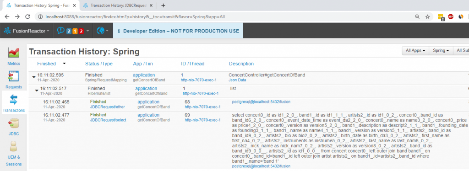Screen dimensions: 469x171
Task: Collapse the 16:11:02.517 Hibernate row
Action: [x=37, y=90]
